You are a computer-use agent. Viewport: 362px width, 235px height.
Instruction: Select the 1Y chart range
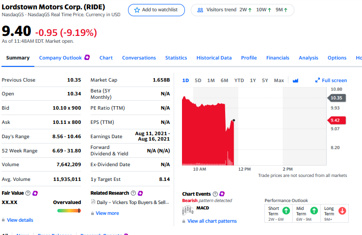[x=253, y=81]
